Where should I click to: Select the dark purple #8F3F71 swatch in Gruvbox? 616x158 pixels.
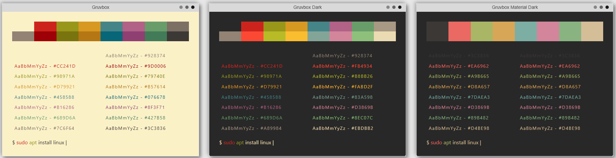click(134, 36)
